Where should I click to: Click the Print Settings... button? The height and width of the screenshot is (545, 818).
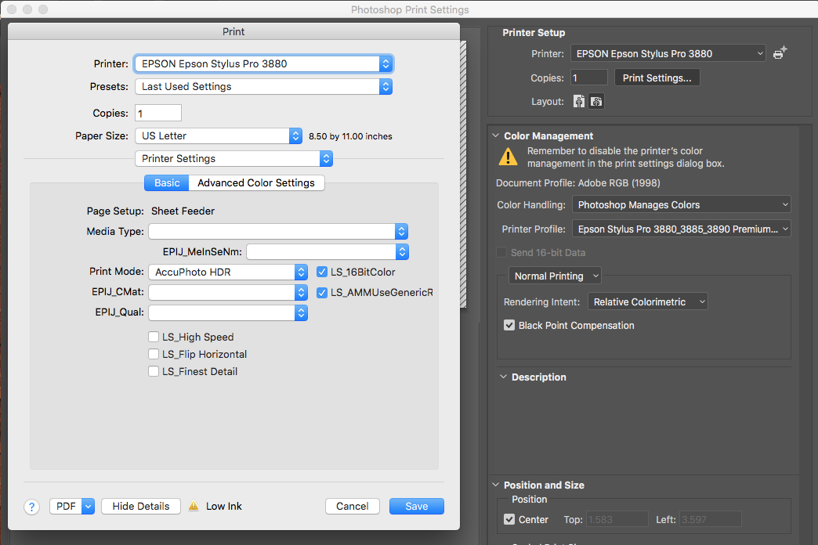[x=657, y=78]
